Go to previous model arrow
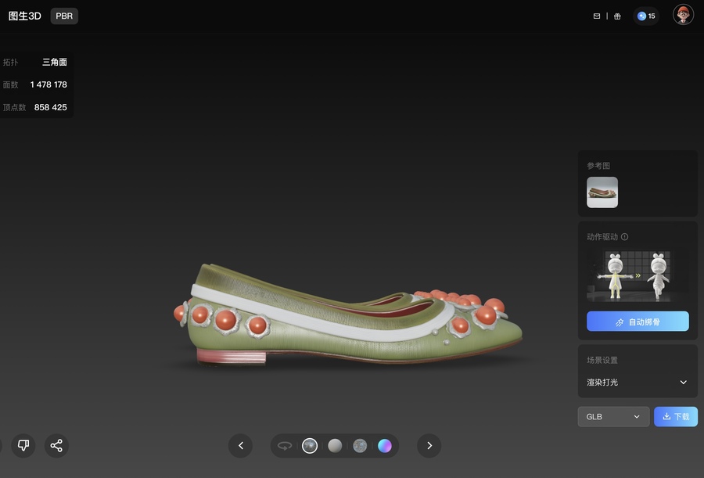 [x=241, y=446]
